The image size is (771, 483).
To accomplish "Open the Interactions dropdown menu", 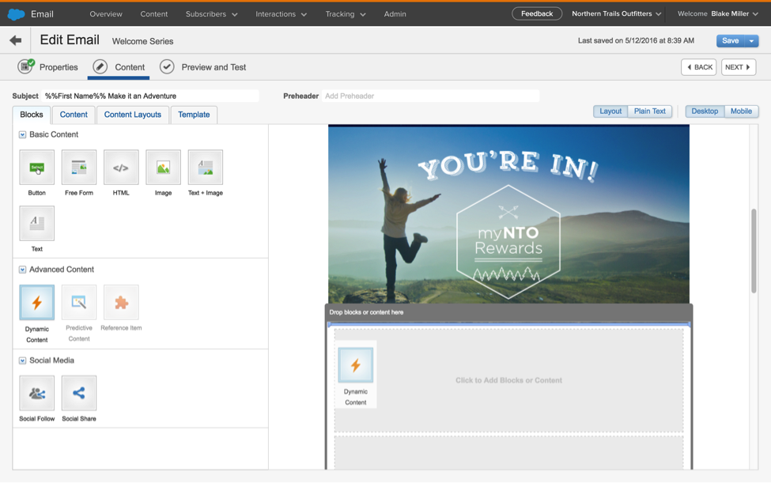I will point(282,14).
